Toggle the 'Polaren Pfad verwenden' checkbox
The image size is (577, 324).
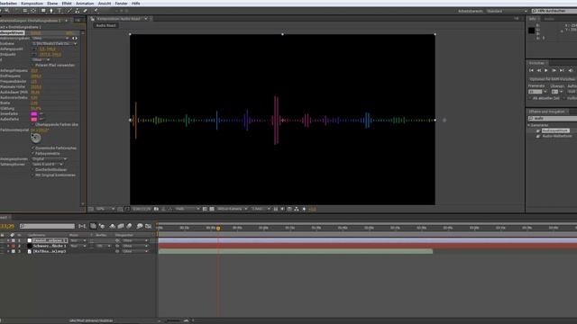pos(32,66)
